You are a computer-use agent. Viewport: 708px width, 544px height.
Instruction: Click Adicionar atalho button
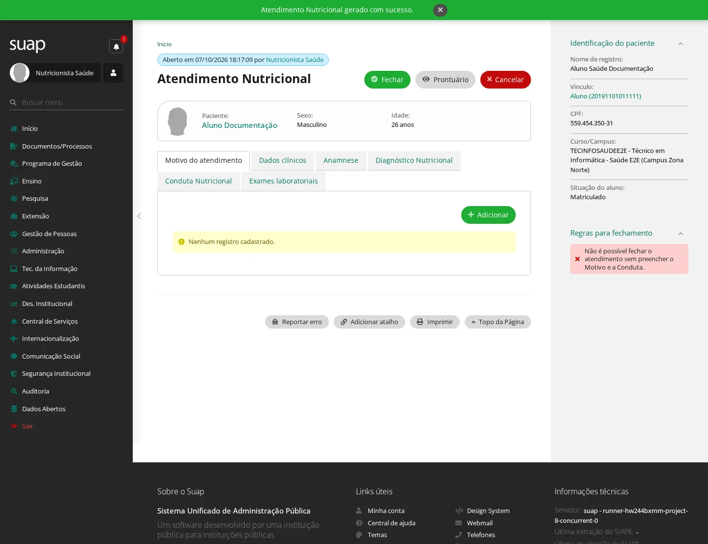[369, 322]
